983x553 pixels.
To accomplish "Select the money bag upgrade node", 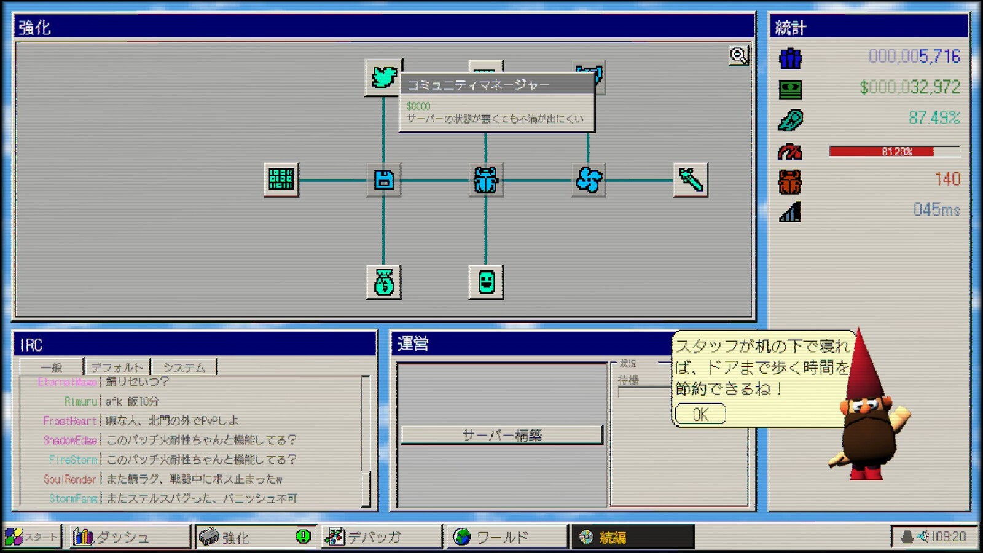I will point(384,283).
